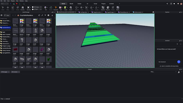Open the Configuration script tab

pos(84,12)
